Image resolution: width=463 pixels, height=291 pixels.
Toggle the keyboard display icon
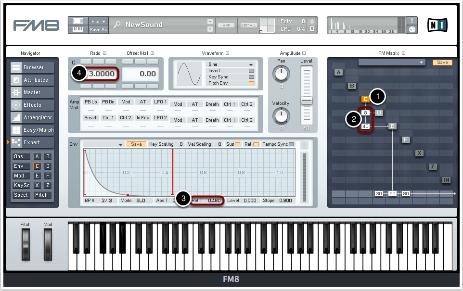coord(78,29)
